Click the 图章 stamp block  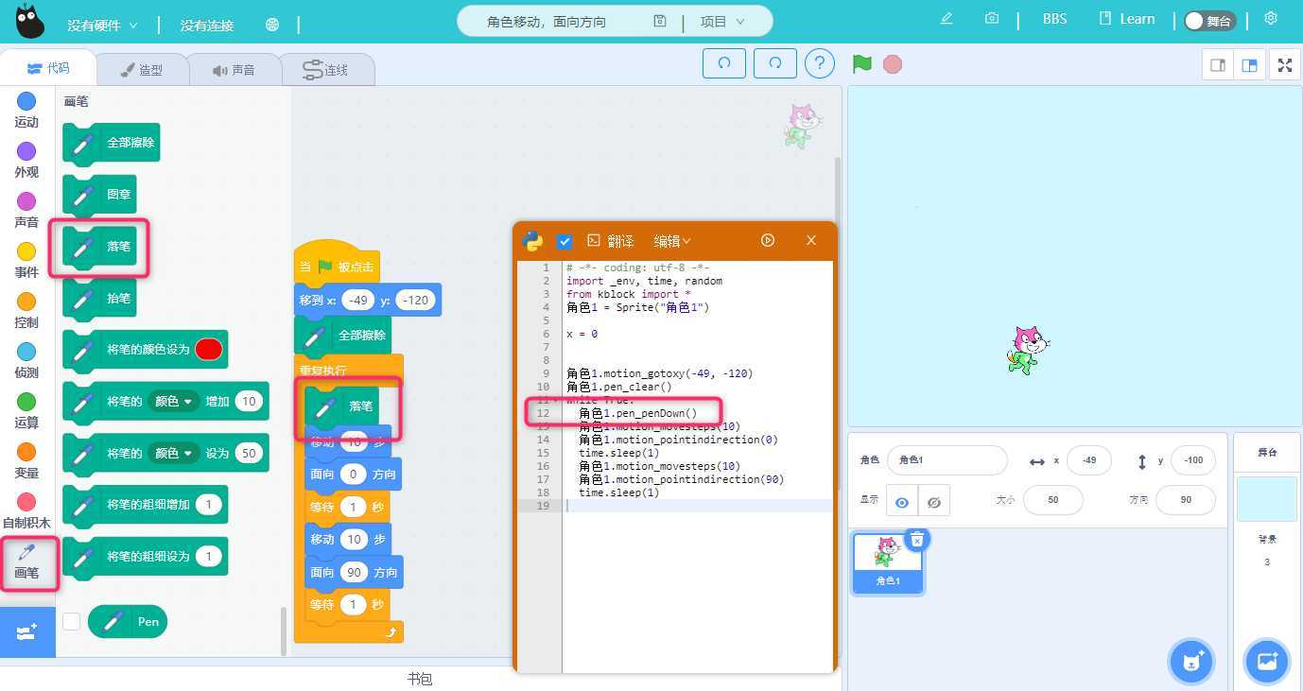[x=99, y=196]
